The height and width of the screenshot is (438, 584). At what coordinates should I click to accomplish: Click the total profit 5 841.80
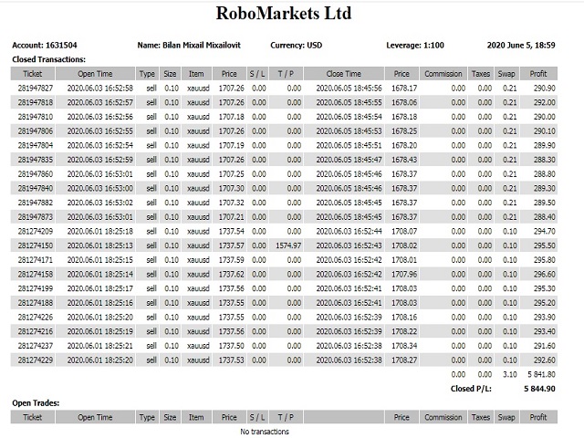pos(541,374)
